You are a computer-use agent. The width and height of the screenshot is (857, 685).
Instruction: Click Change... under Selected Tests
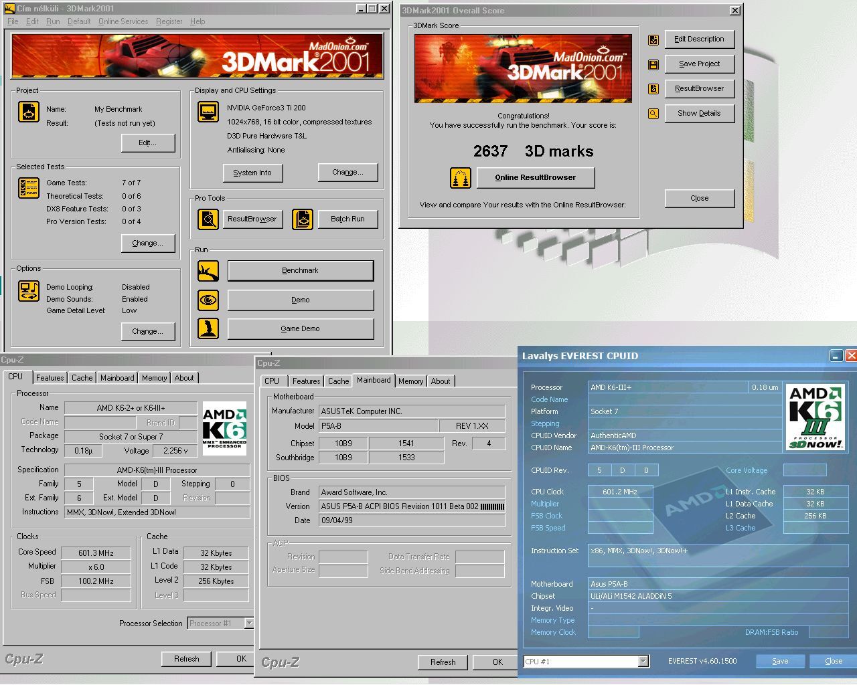click(x=148, y=243)
